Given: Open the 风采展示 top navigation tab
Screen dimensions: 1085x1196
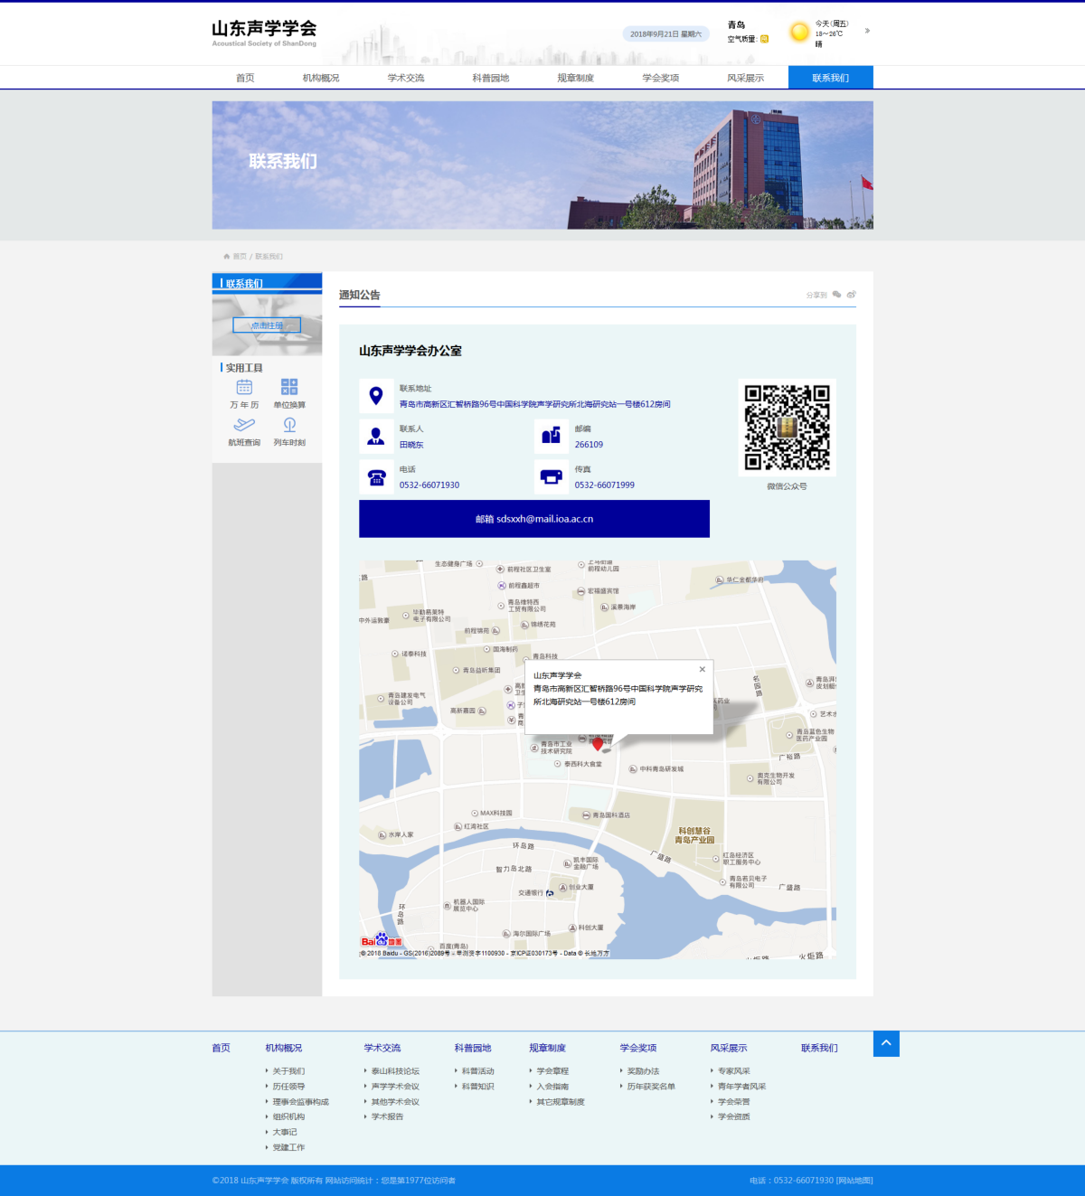Looking at the screenshot, I should pyautogui.click(x=746, y=78).
